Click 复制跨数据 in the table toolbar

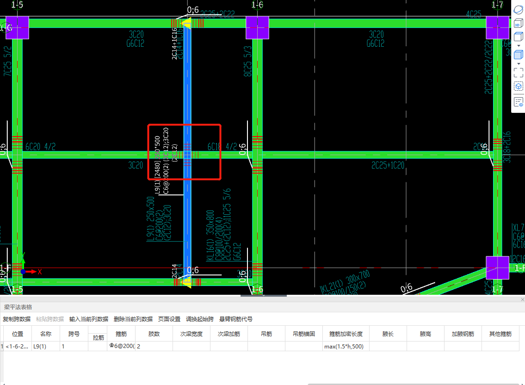[17, 319]
